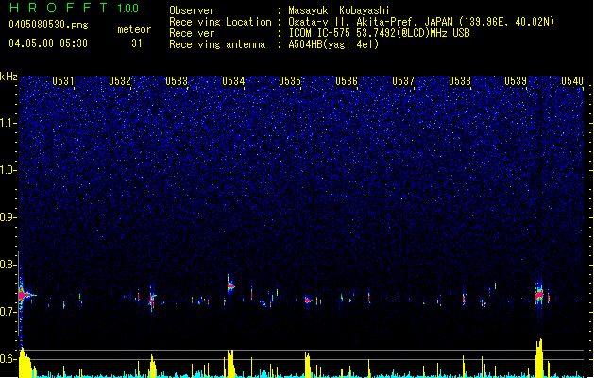Click the filename 0405080530.png

coord(48,25)
